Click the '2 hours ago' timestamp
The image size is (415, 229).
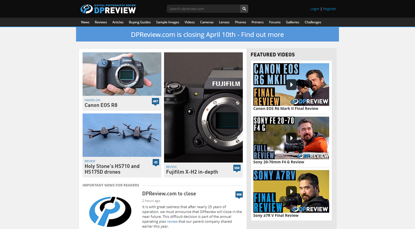(151, 201)
